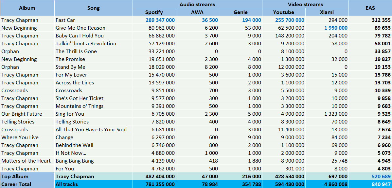Click the EAS column header
This screenshot has height=188, width=392.
370,8
